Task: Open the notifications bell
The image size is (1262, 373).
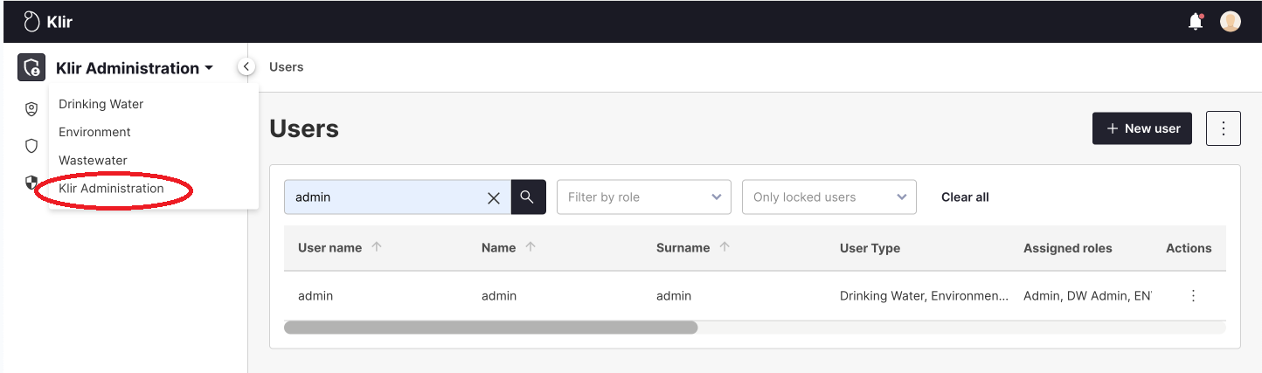Action: coord(1196,22)
